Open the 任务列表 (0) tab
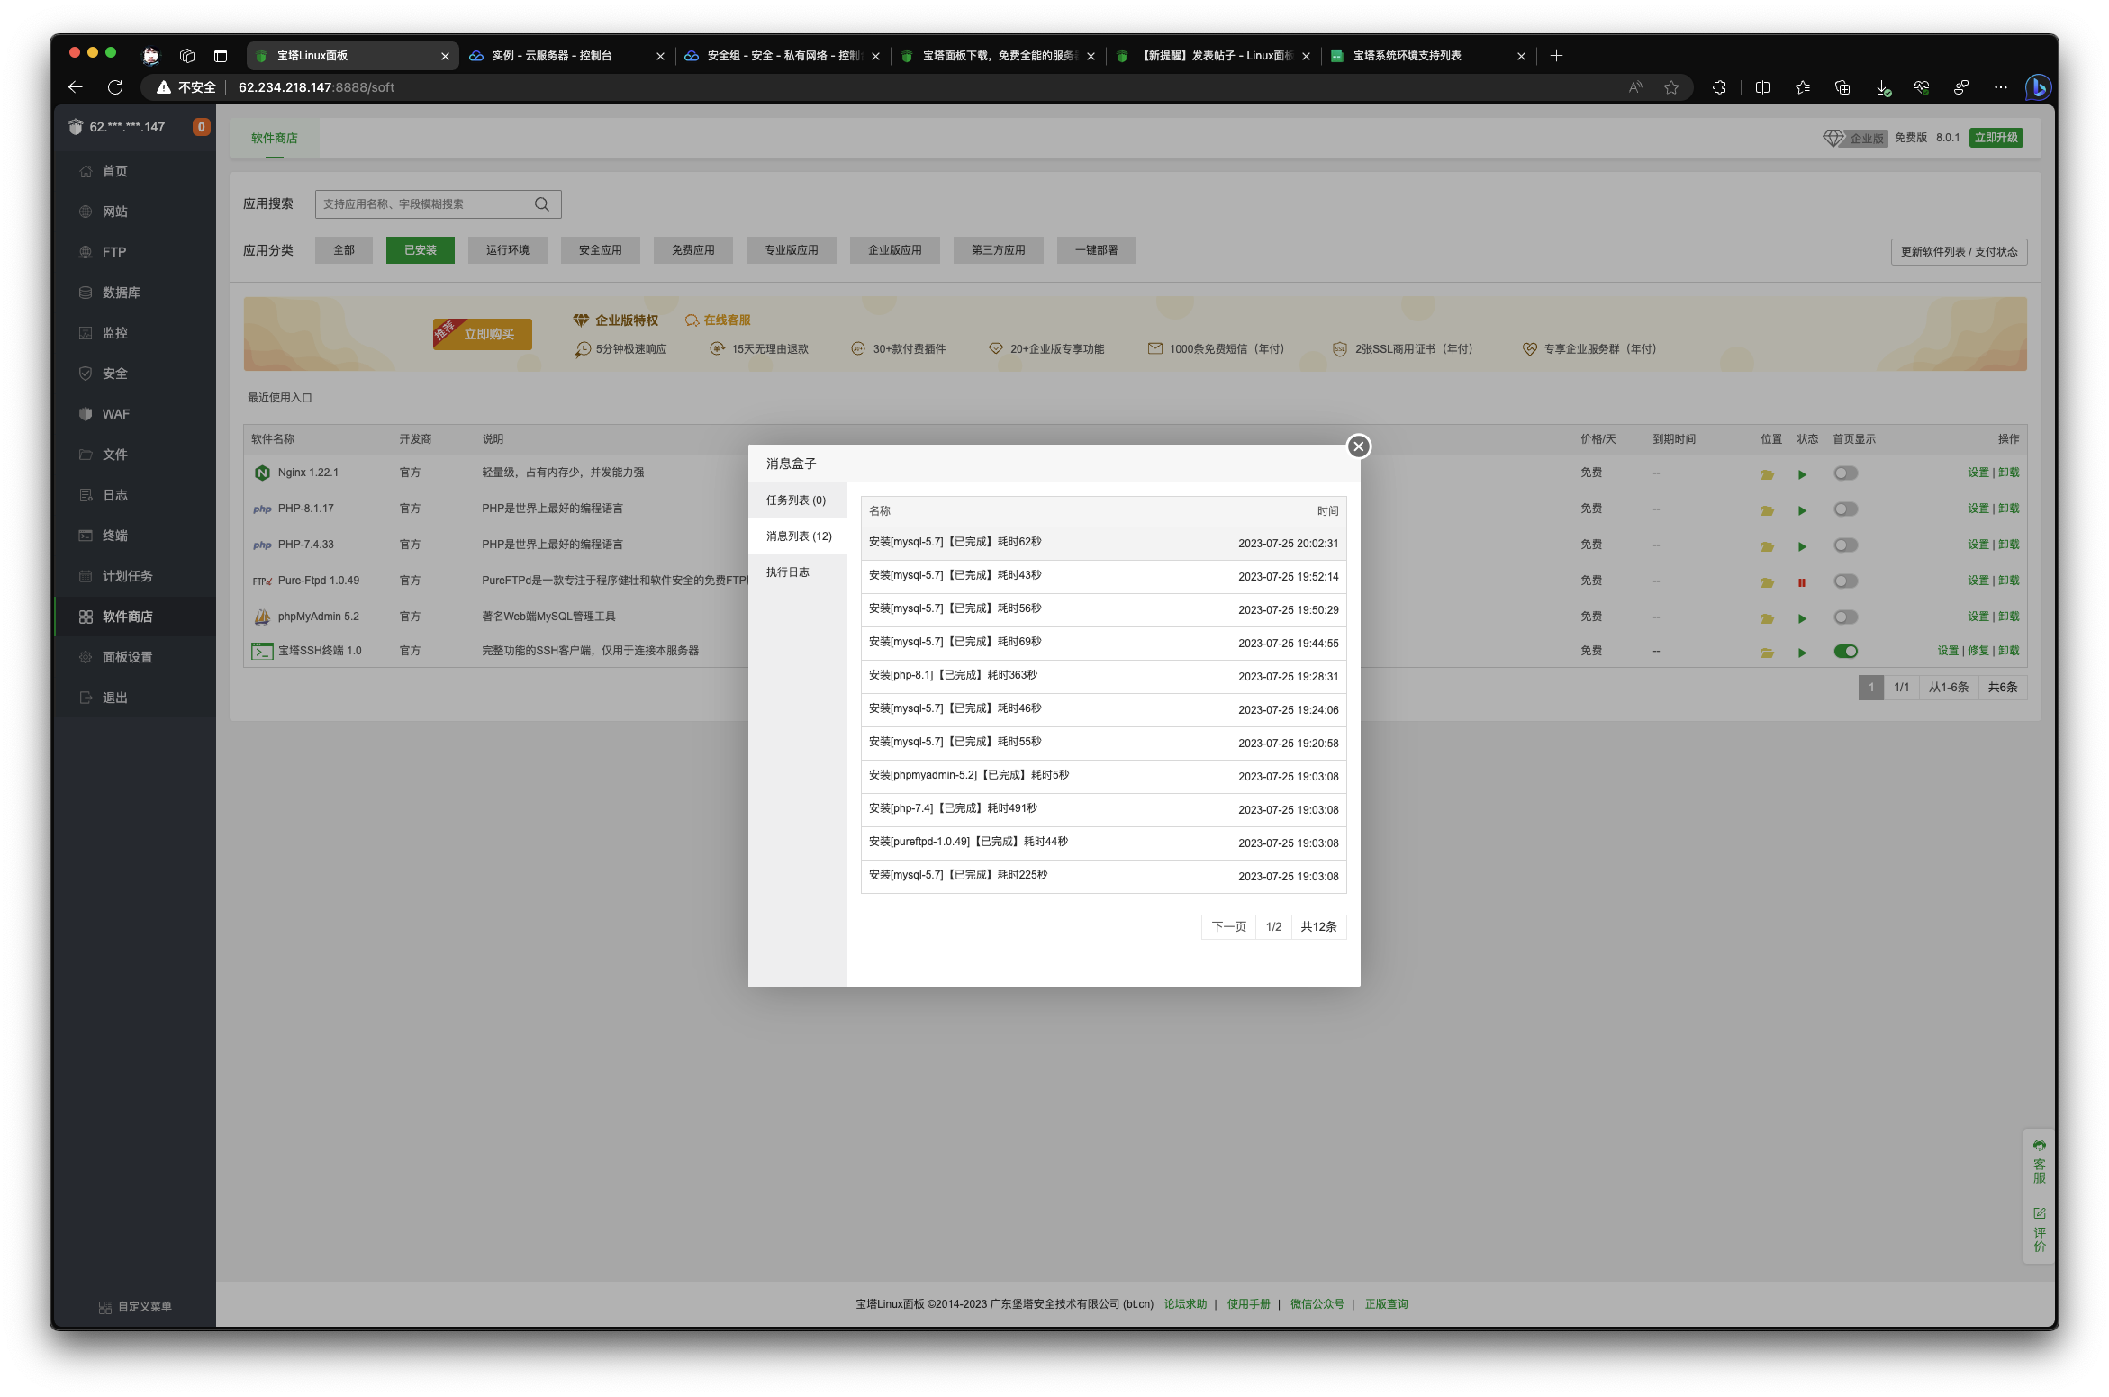 [x=796, y=500]
